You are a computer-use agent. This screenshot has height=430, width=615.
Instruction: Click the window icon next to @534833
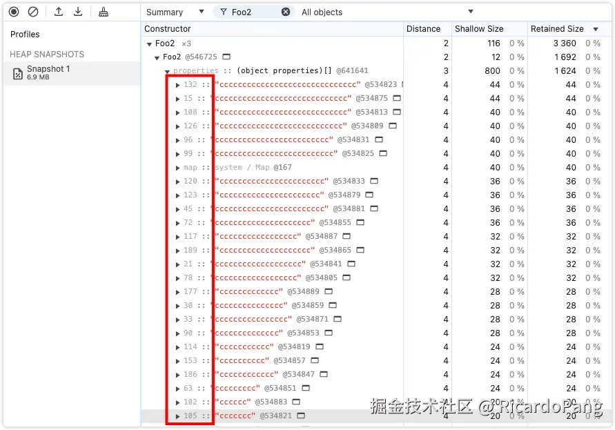pos(374,181)
